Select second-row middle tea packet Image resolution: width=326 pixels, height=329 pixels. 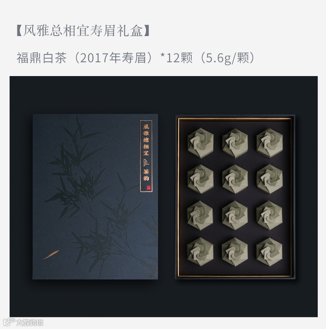(x=235, y=179)
